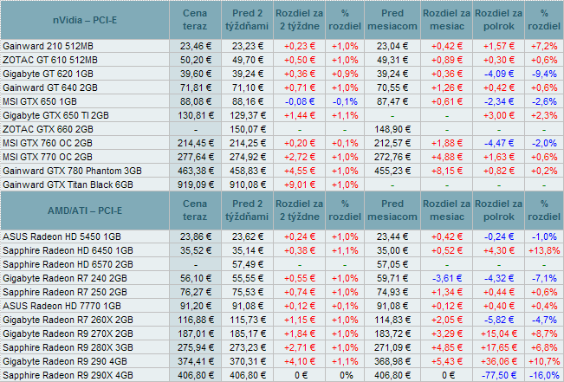The image size is (564, 382).
Task: Click the 'Gigabyte GT 620 1GB' name
Action: 48,74
